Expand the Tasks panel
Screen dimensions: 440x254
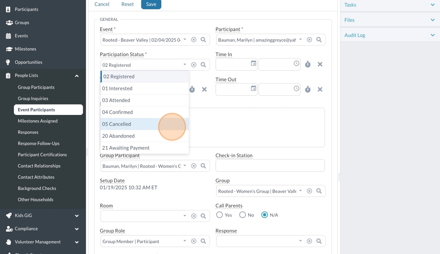(433, 5)
